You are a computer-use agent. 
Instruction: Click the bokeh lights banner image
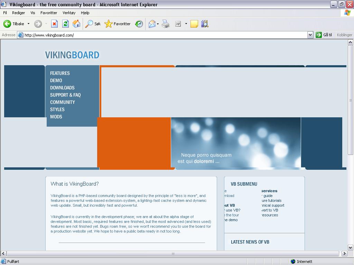[x=236, y=143]
